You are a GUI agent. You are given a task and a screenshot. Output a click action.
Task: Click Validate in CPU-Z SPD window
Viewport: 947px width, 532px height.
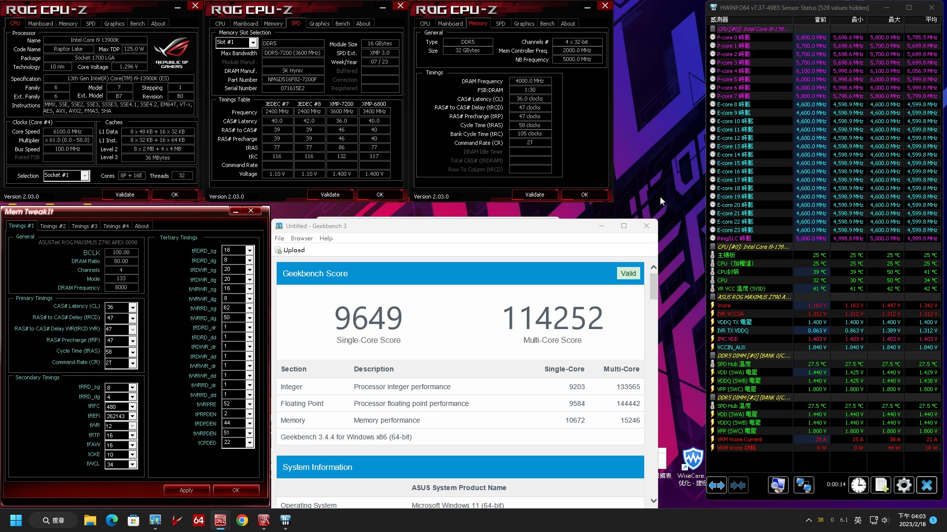(x=330, y=195)
